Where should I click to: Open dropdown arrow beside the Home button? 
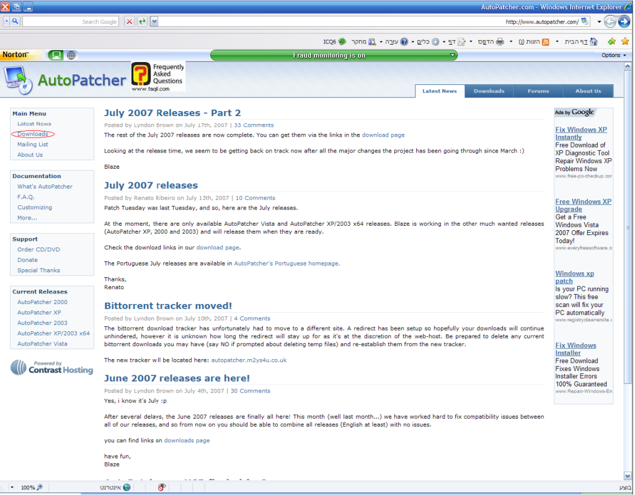(x=557, y=42)
